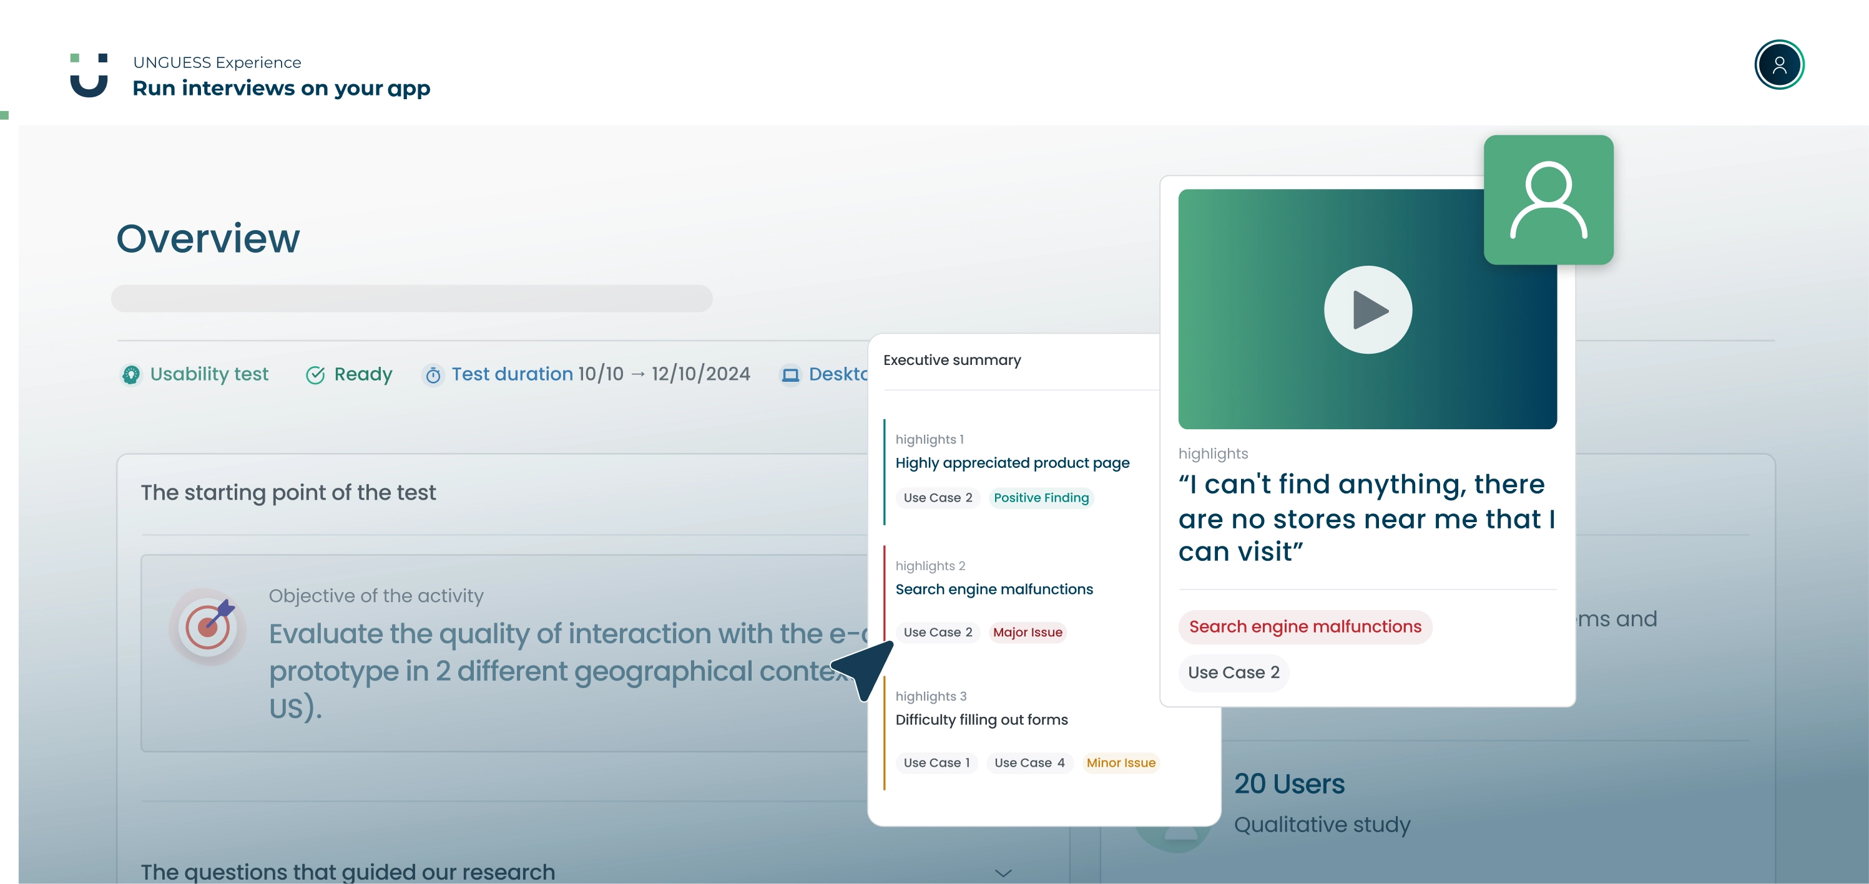1869x884 pixels.
Task: Click the grey placeholder bar under Overview
Action: point(411,298)
